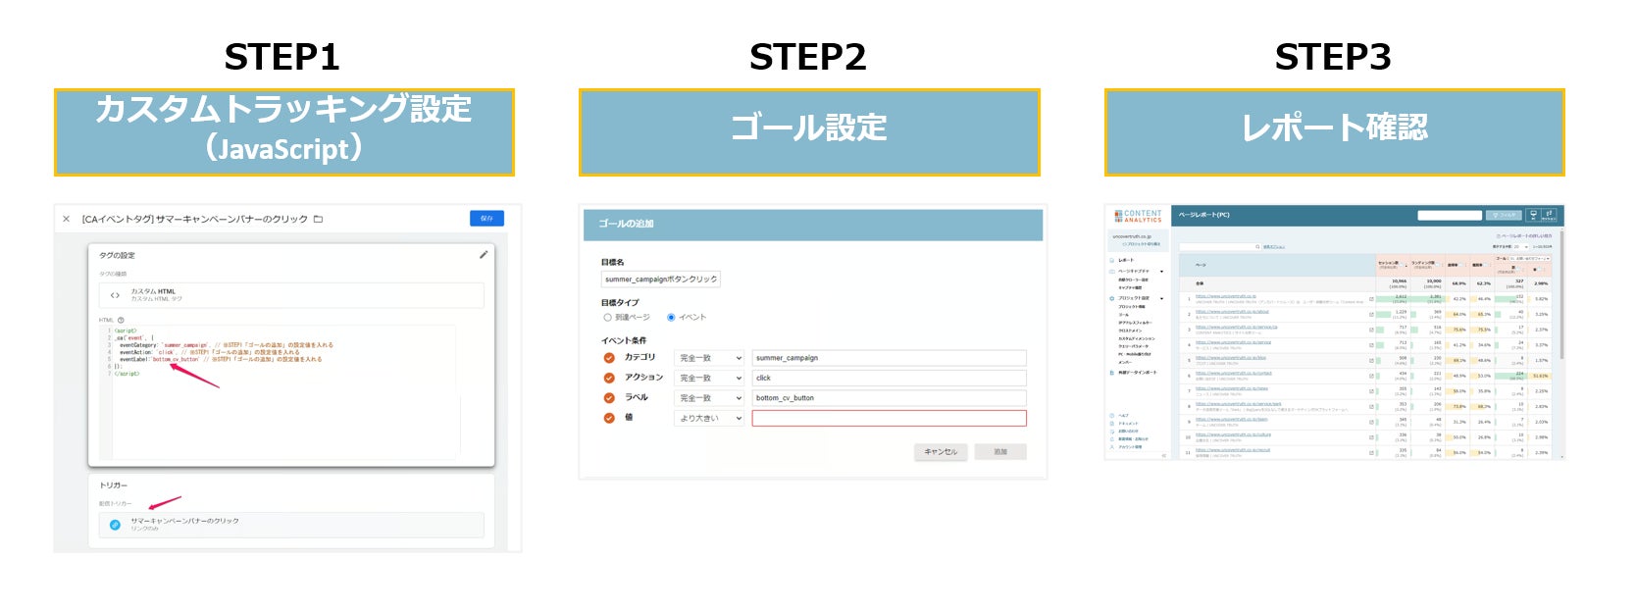Open the rows-per-page 20 dropdown
Image resolution: width=1636 pixels, height=611 pixels.
1521,246
